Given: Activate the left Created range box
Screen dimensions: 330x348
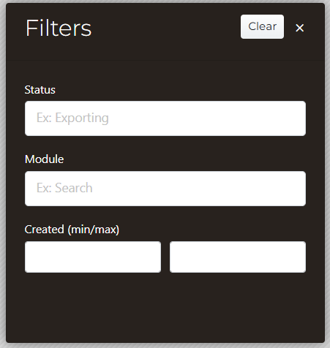Looking at the screenshot, I should pyautogui.click(x=93, y=257).
